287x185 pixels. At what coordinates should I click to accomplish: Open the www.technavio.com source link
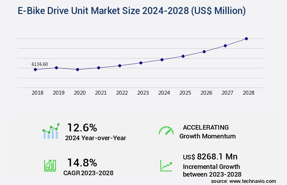point(252,181)
